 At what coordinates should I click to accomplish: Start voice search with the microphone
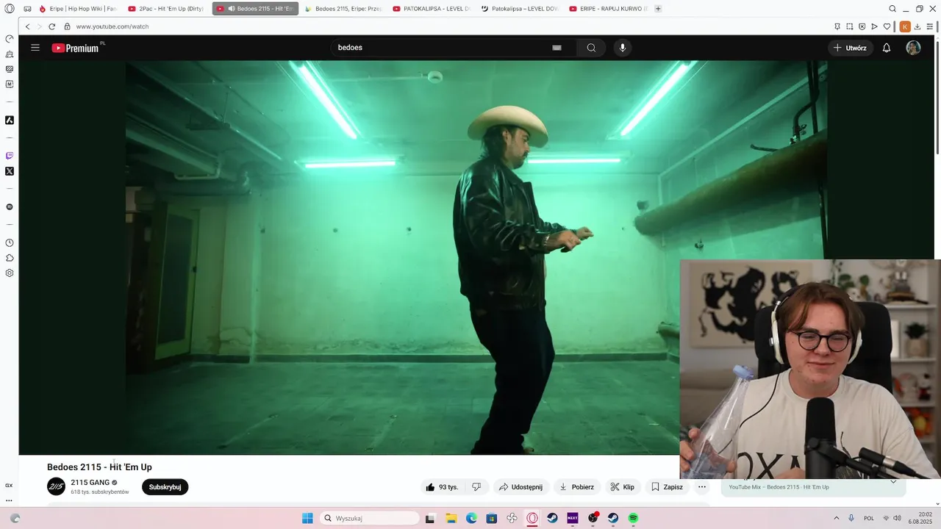(x=623, y=48)
